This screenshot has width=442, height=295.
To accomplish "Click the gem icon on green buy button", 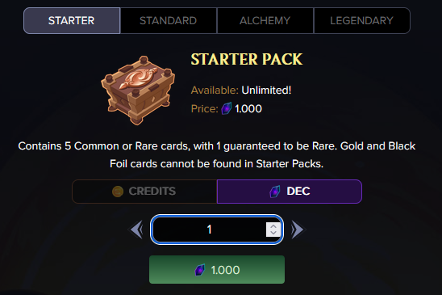I will tap(200, 270).
